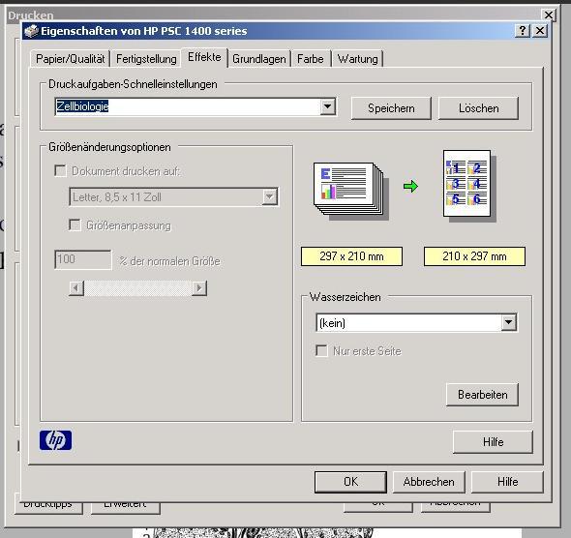Click the six-pages-per-sheet preview image
Viewport: 571px width, 538px height.
(x=469, y=186)
